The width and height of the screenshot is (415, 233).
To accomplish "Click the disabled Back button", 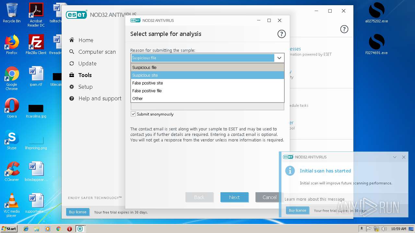I will (199, 197).
